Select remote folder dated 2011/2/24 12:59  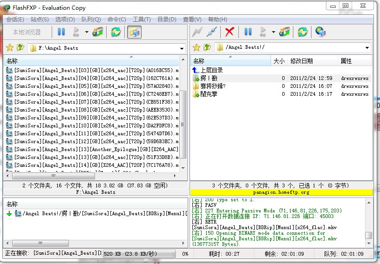pyautogui.click(x=281, y=78)
